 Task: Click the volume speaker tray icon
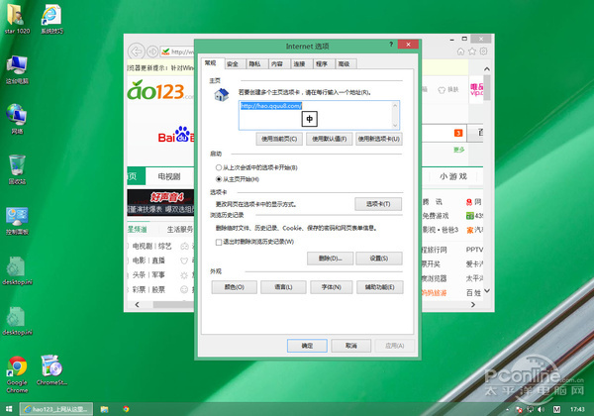541,409
